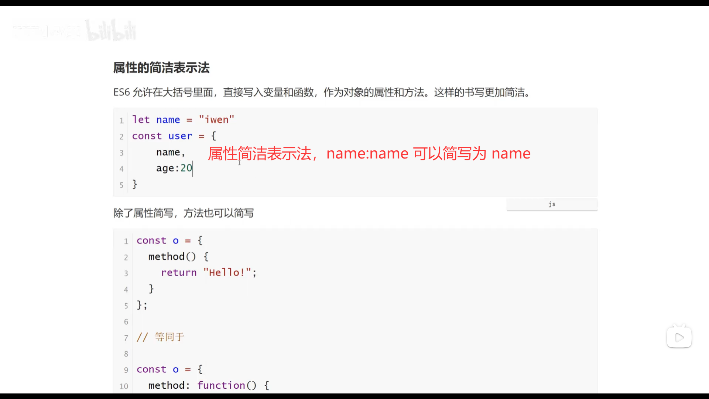Click the heading 属性的简洁表示法
Image resolution: width=709 pixels, height=399 pixels.
click(161, 68)
